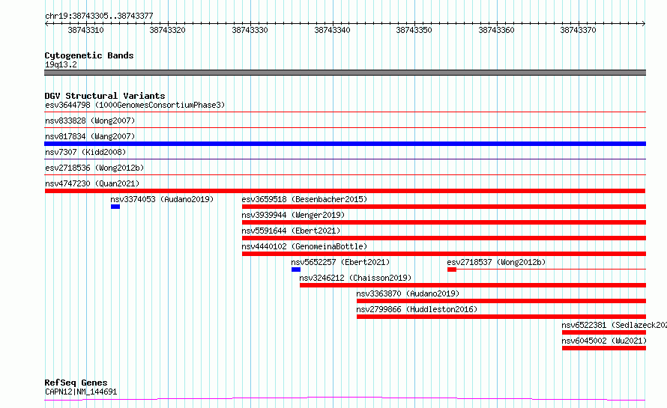
Task: Open the nsv5591644 (Ebert2021) label
Action: click(x=291, y=231)
